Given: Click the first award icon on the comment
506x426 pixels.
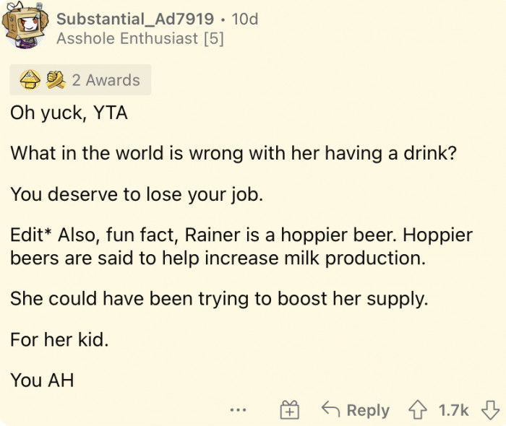Looking at the screenshot, I should click(x=31, y=80).
